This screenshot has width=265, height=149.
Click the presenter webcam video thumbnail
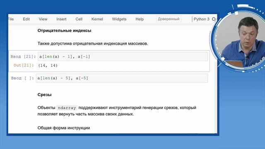coord(240,40)
